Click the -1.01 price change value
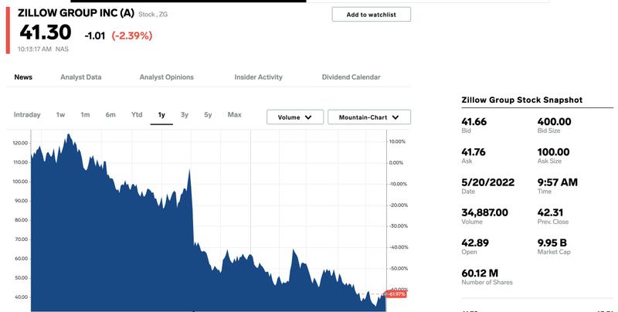This screenshot has height=312, width=618. tap(95, 36)
